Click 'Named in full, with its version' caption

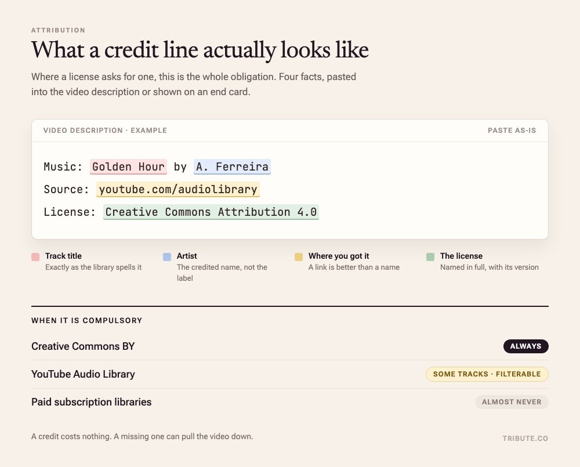coord(490,267)
